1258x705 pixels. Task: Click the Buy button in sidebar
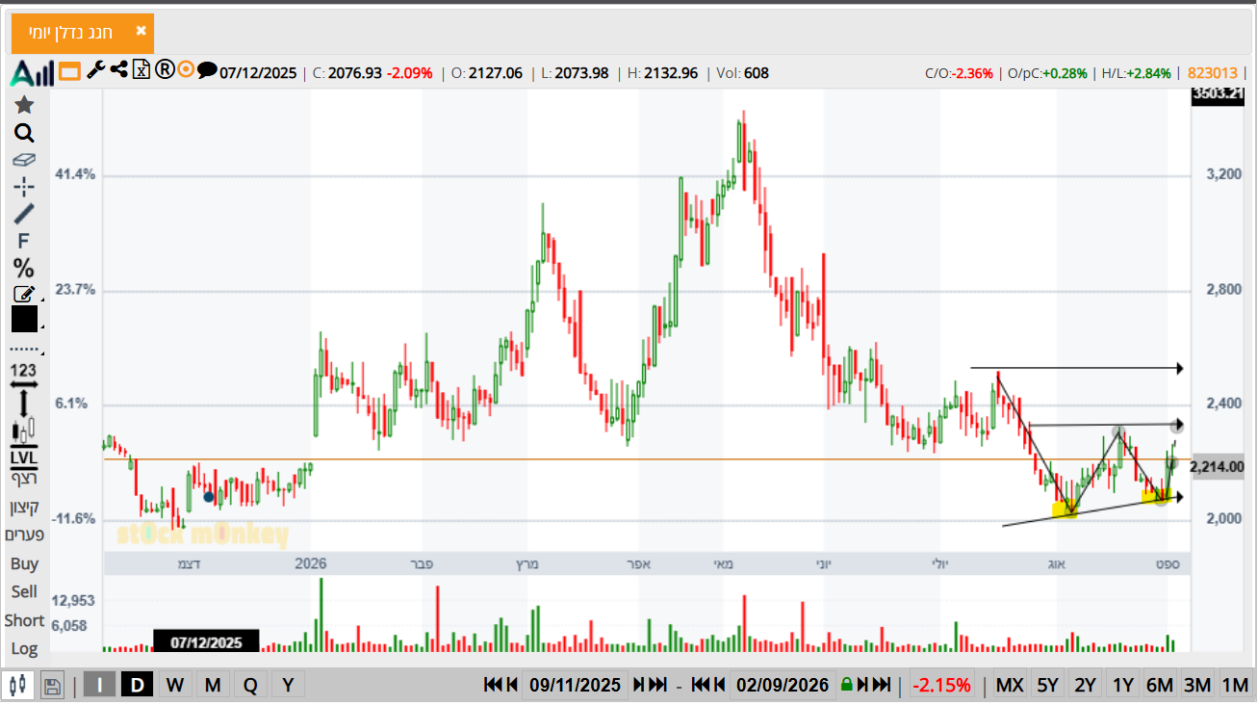pyautogui.click(x=24, y=563)
